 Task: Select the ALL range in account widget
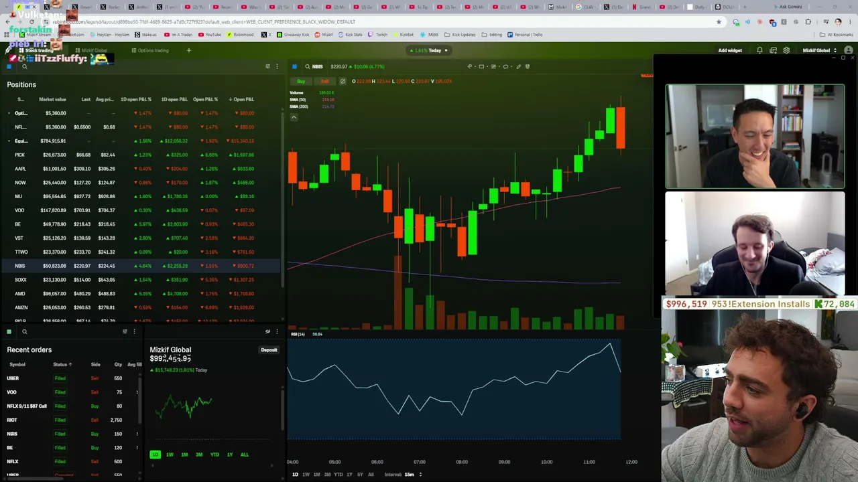coord(245,455)
